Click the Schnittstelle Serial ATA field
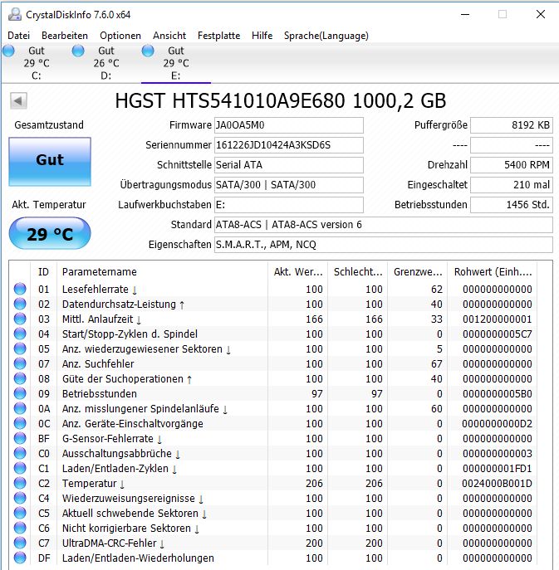Viewport: 559px width, 570px height. (x=288, y=165)
